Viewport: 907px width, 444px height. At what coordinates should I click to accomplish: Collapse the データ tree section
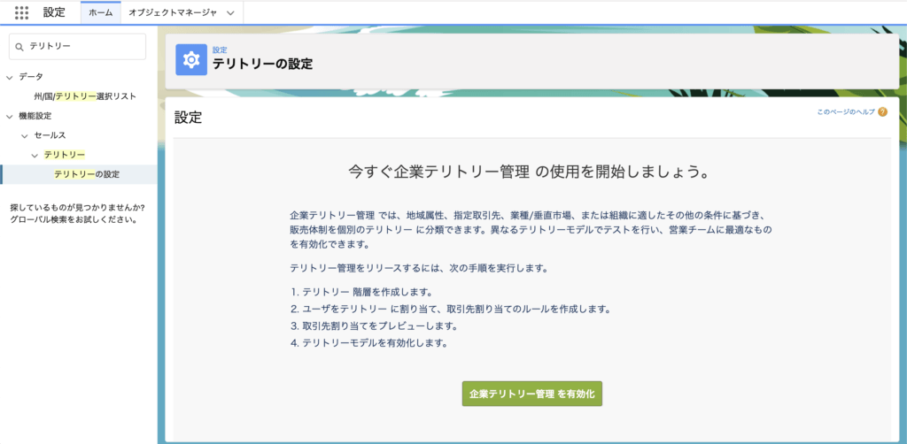click(x=9, y=77)
